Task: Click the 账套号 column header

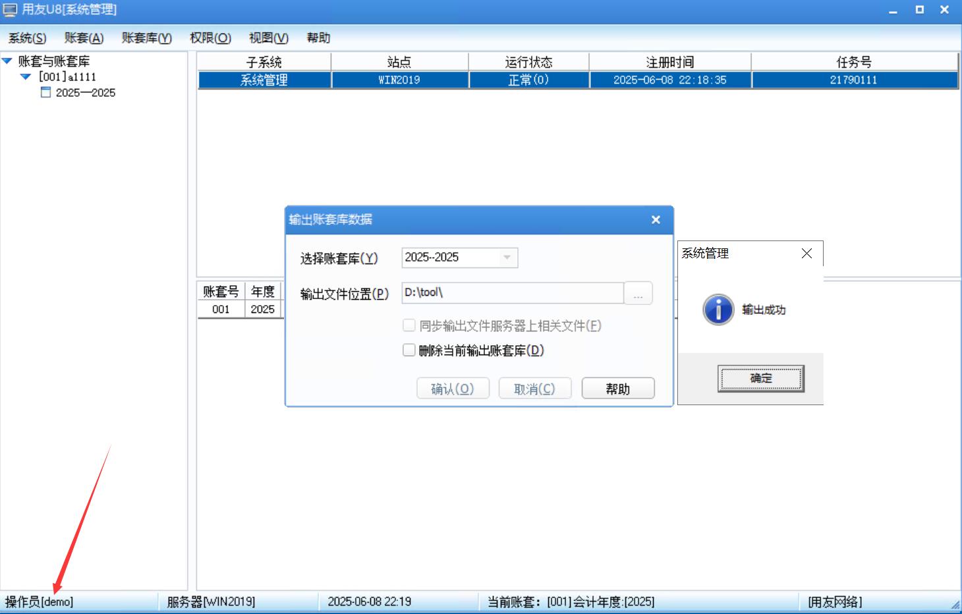Action: coord(221,291)
